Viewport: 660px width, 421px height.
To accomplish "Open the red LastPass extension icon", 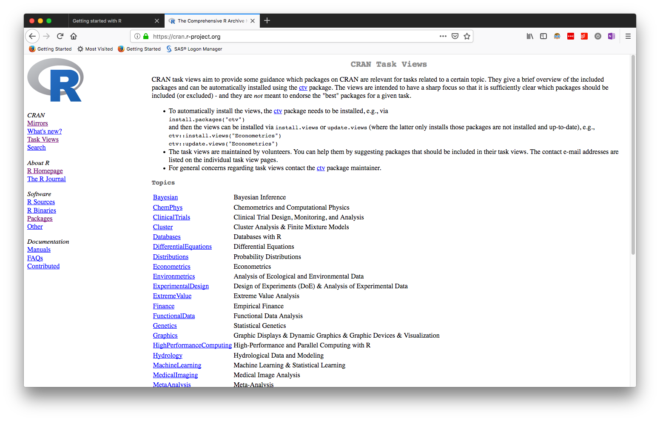I will [571, 36].
